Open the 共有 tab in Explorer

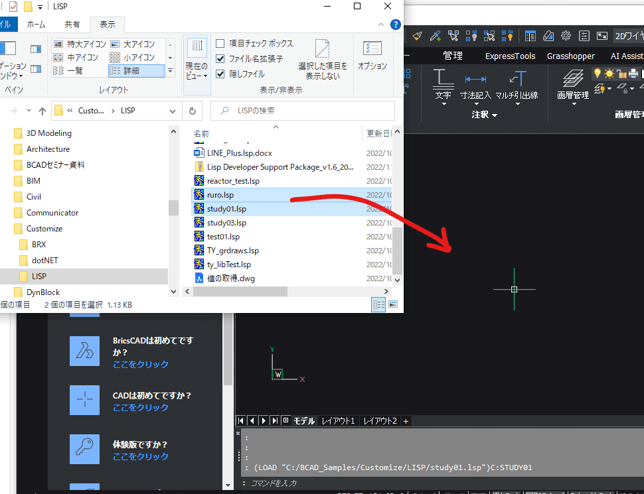[72, 25]
